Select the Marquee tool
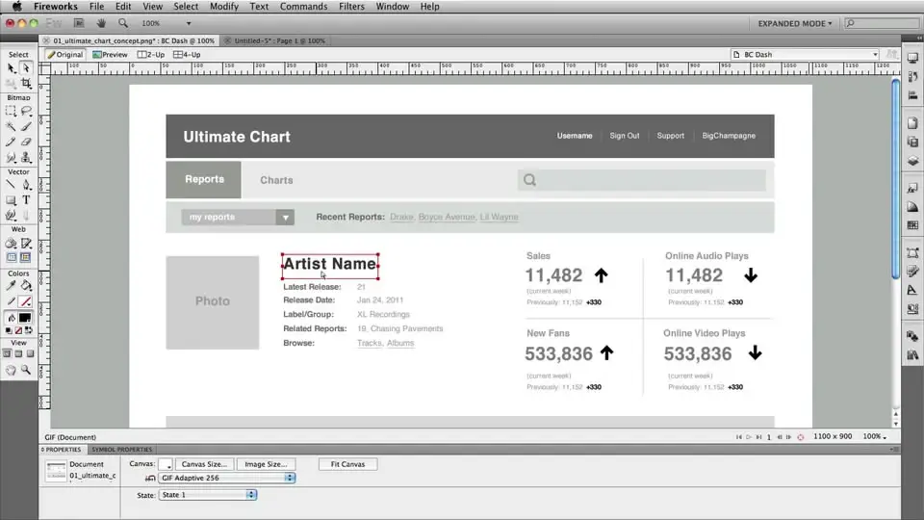This screenshot has height=520, width=924. [x=12, y=112]
